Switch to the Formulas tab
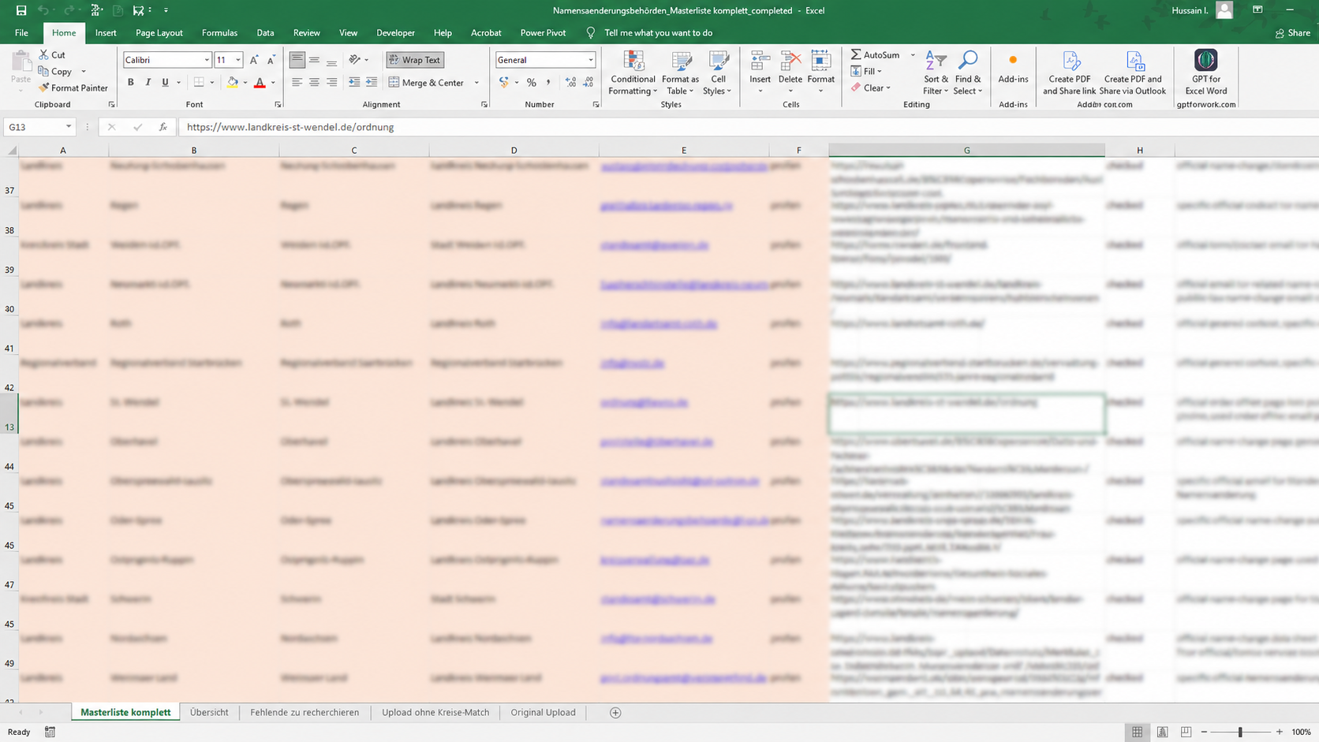This screenshot has height=742, width=1319. pyautogui.click(x=219, y=33)
